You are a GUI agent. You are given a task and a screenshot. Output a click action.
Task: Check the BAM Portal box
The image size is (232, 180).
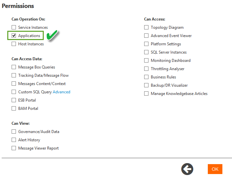pos(14,109)
